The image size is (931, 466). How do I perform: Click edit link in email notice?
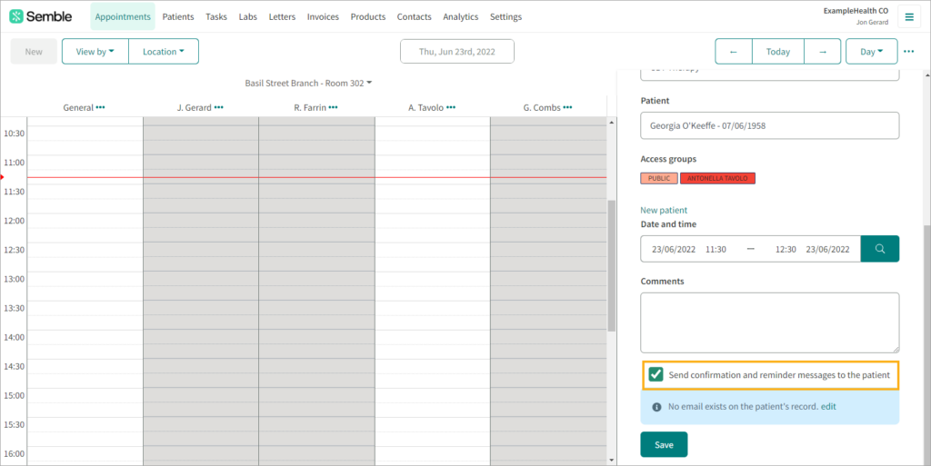point(828,407)
